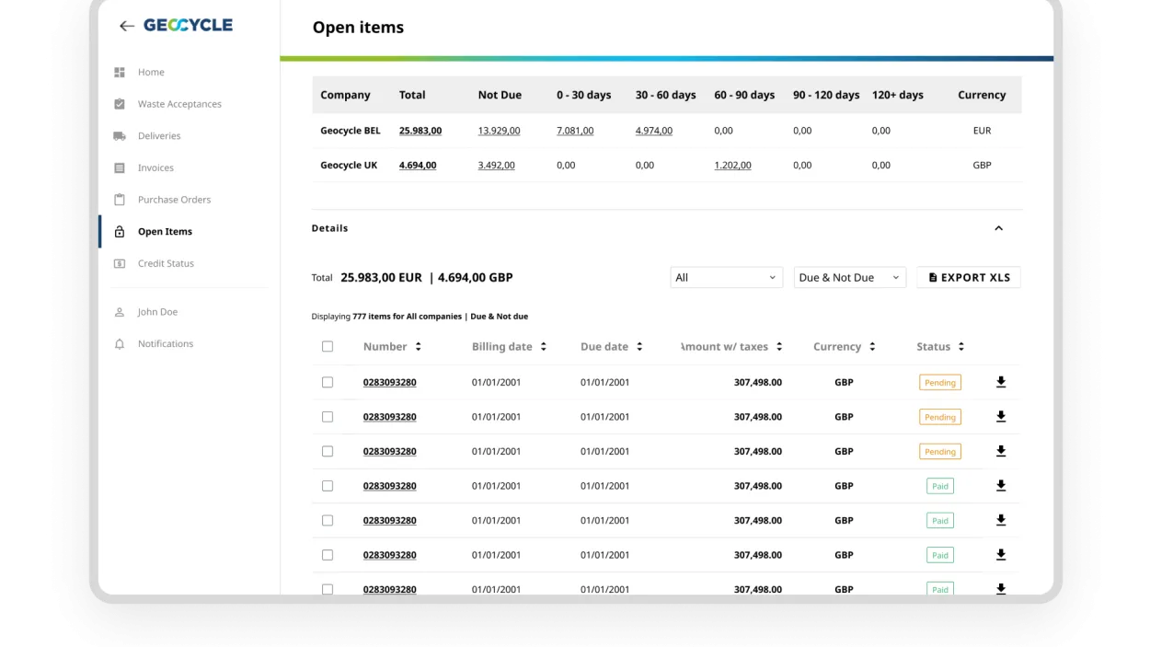Open 60 - 90 days amount 1.202,00
The image size is (1150, 647).
coord(732,166)
